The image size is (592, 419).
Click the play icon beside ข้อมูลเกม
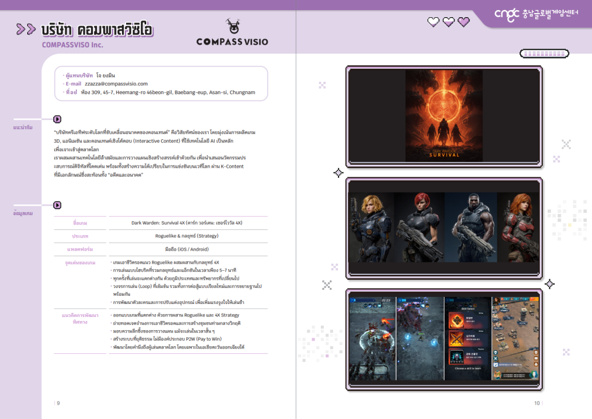pos(57,205)
